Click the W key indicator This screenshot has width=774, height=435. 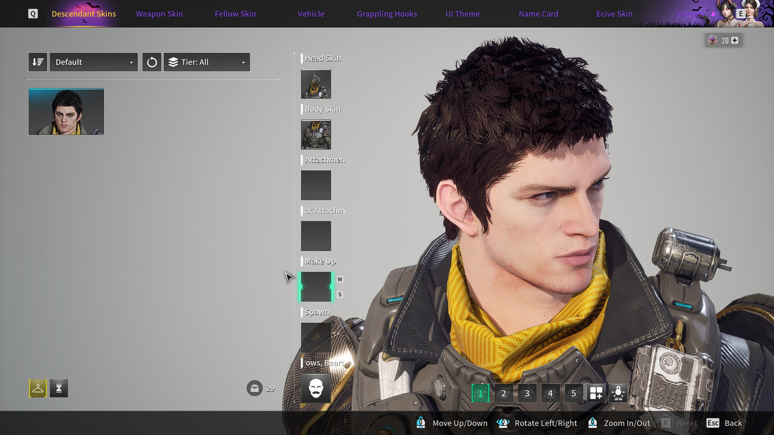pyautogui.click(x=340, y=279)
